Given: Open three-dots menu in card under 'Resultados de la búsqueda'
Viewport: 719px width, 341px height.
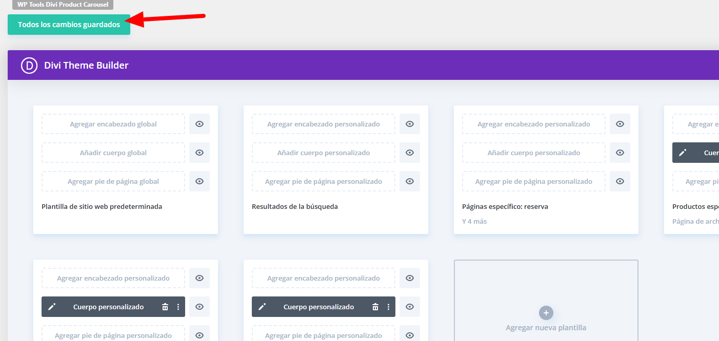Looking at the screenshot, I should point(388,307).
